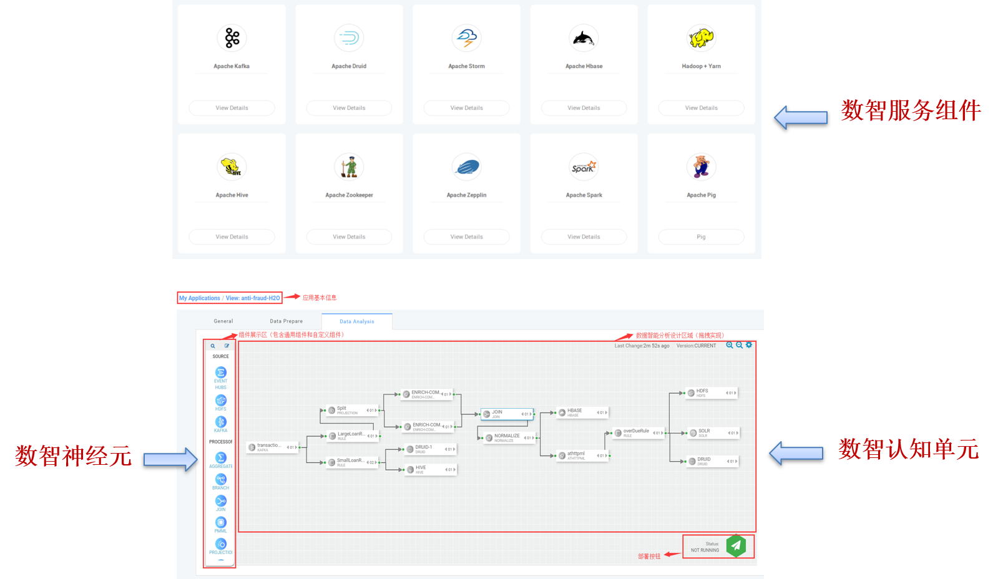Select the PMML processor icon
This screenshot has height=579, width=998.
click(x=221, y=522)
